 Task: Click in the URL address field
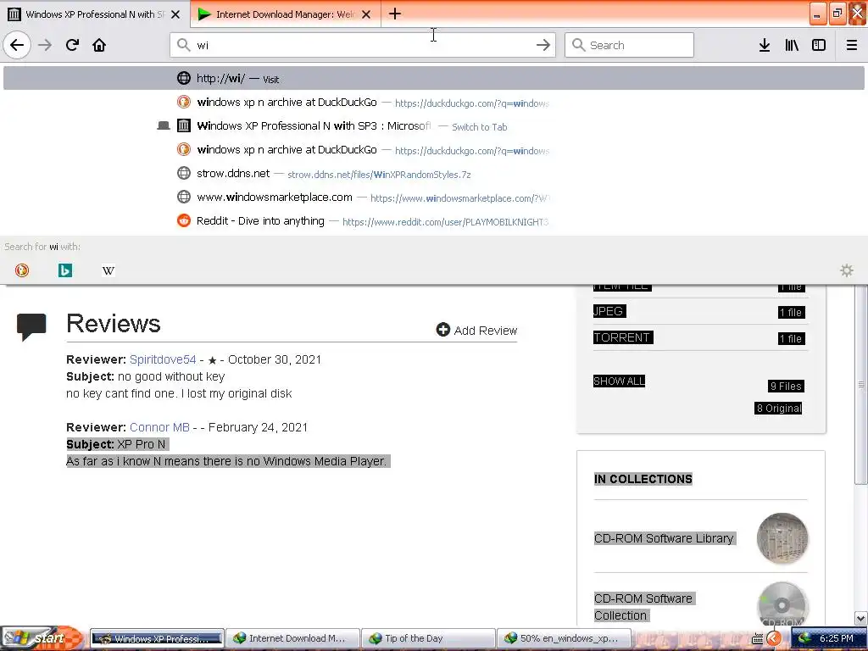point(363,45)
